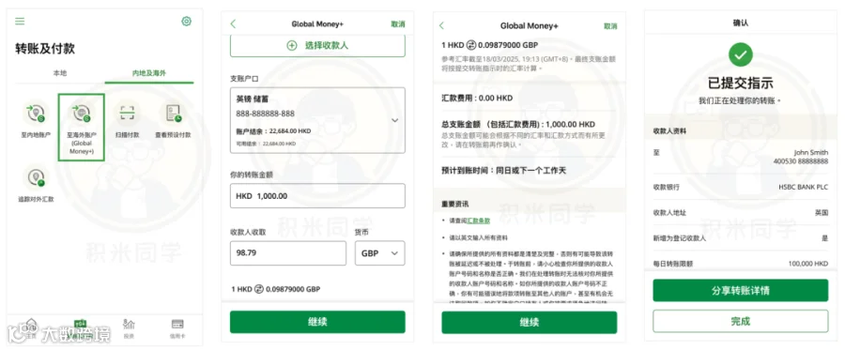The image size is (845, 350).
Task: Click payee name John Smith
Action: point(811,153)
